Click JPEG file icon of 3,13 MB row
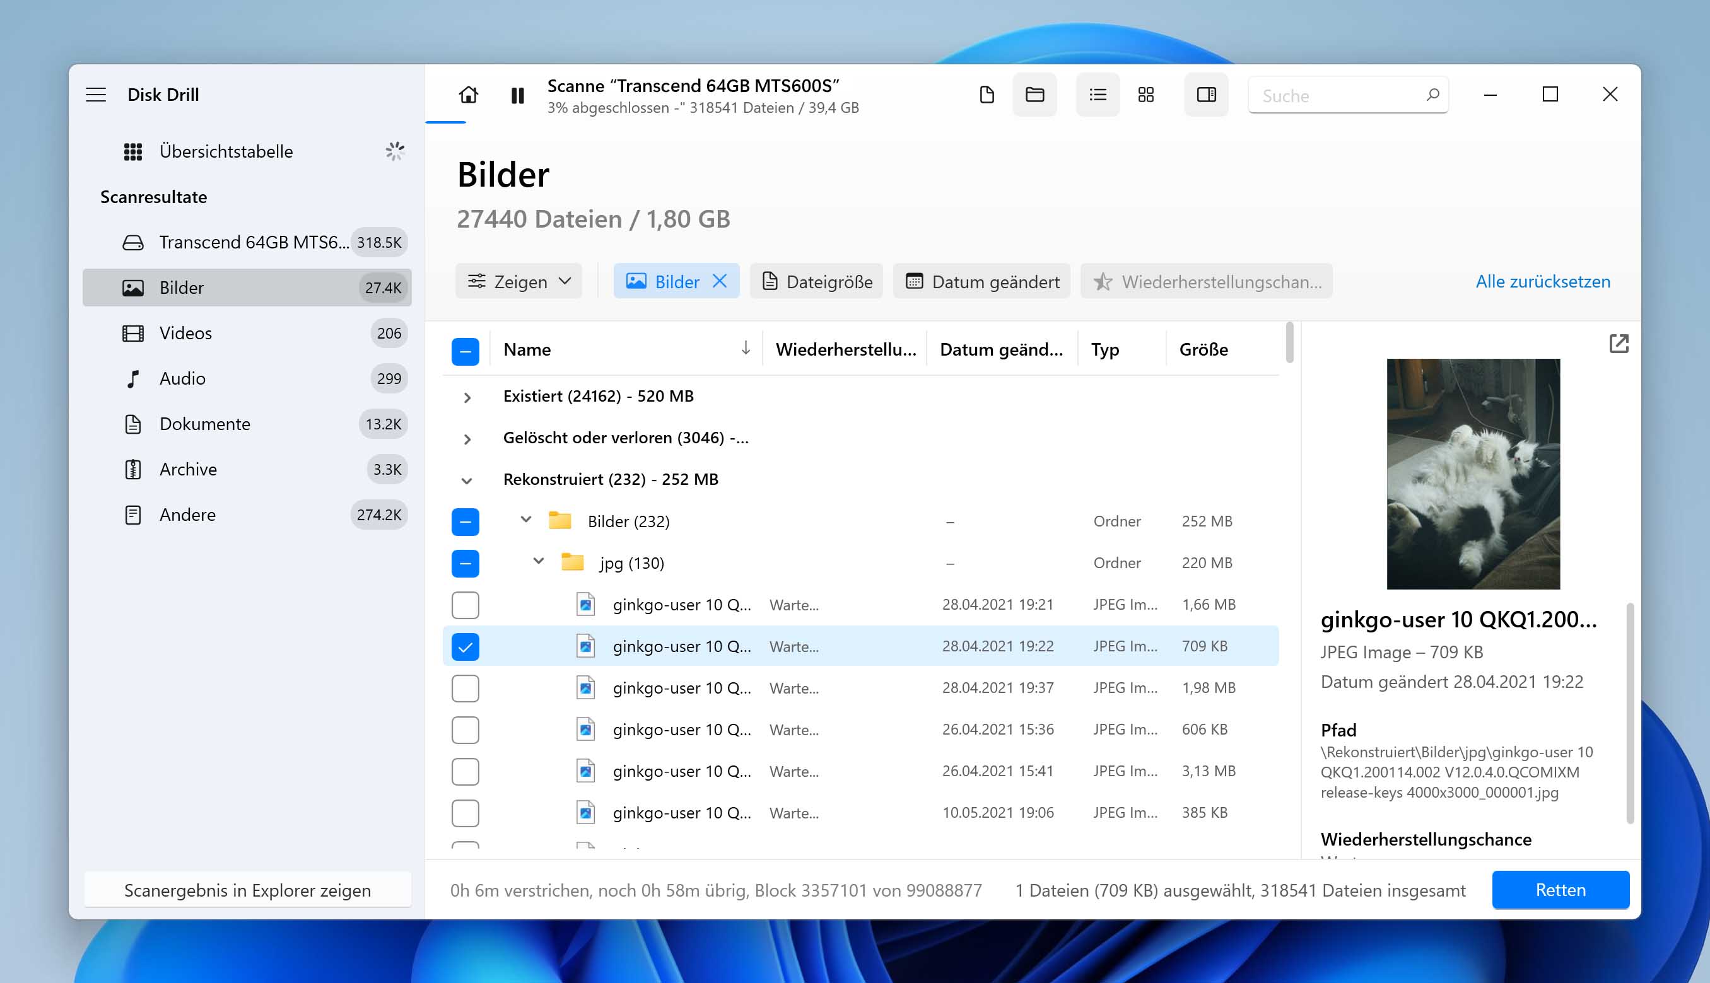This screenshot has height=983, width=1710. [585, 771]
